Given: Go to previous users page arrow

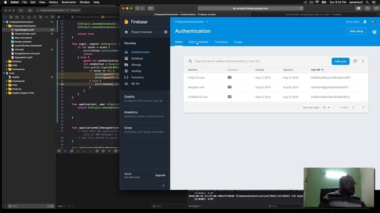Looking at the screenshot, I should pos(353,108).
